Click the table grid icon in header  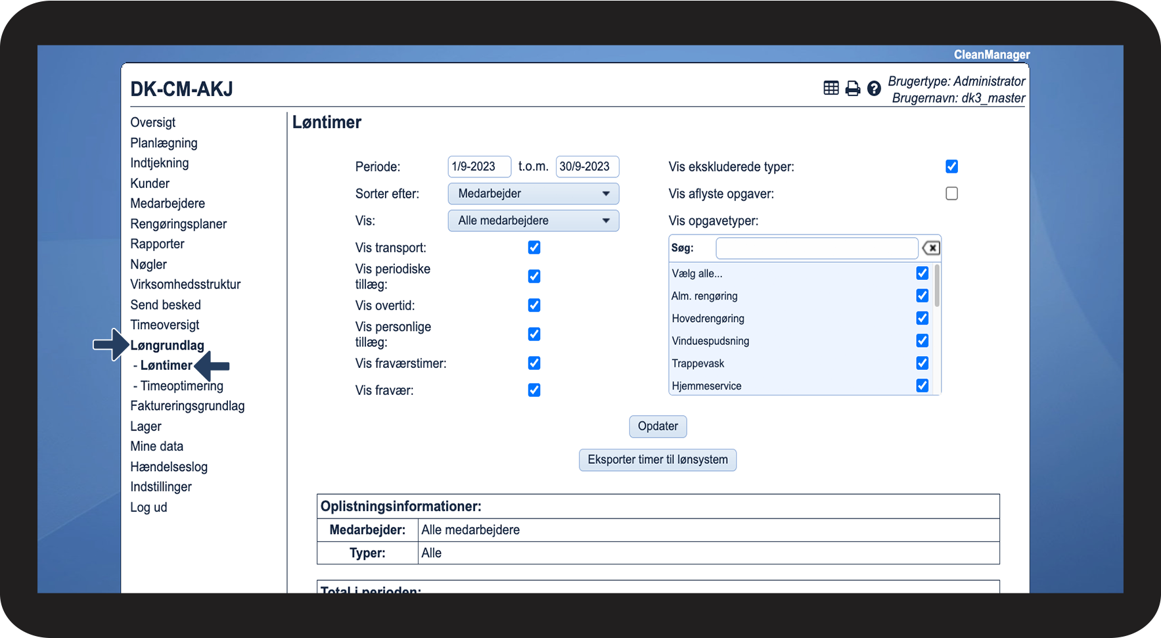831,88
